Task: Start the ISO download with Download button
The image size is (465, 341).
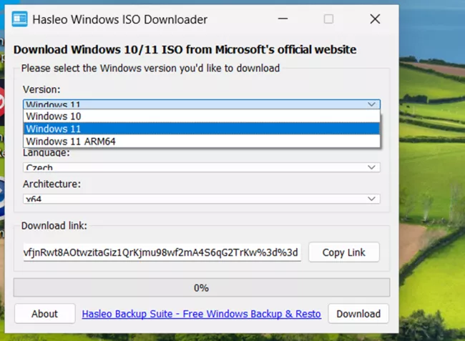Action: click(x=358, y=314)
